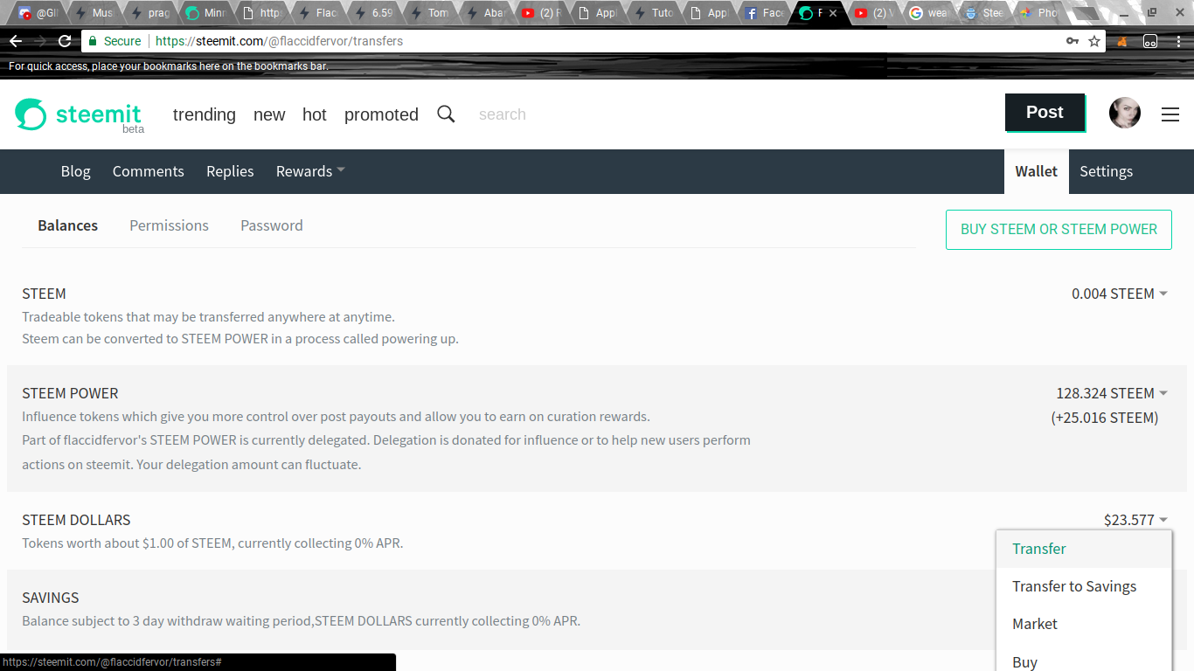1194x671 pixels.
Task: Open the trending posts link
Action: (205, 114)
